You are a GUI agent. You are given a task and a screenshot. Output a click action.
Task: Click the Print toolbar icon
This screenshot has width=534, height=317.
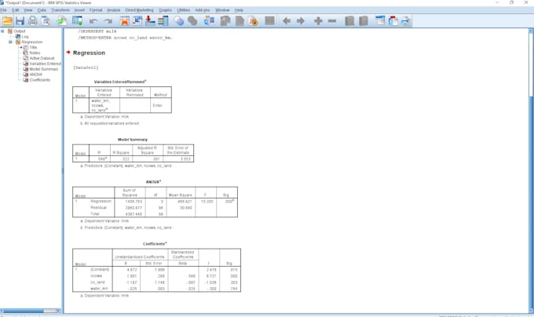pyautogui.click(x=33, y=20)
